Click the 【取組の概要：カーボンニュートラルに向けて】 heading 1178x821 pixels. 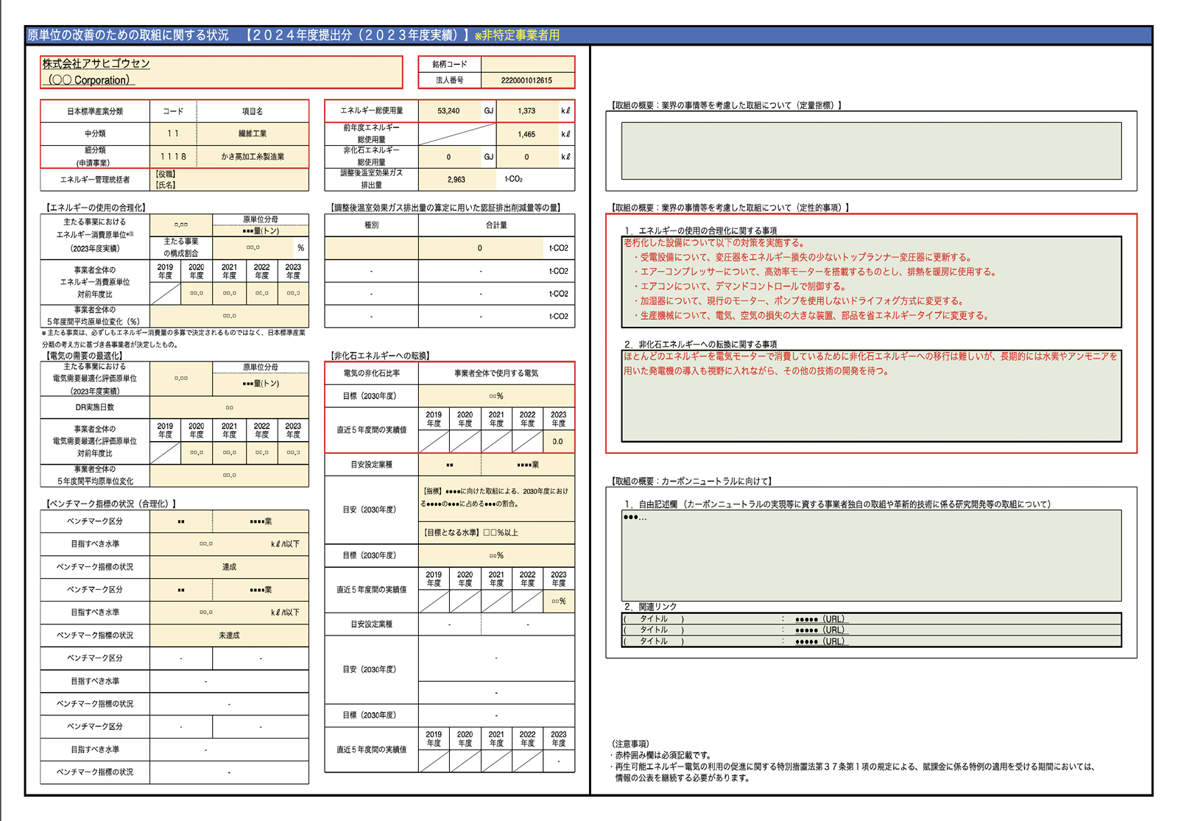coord(691,482)
